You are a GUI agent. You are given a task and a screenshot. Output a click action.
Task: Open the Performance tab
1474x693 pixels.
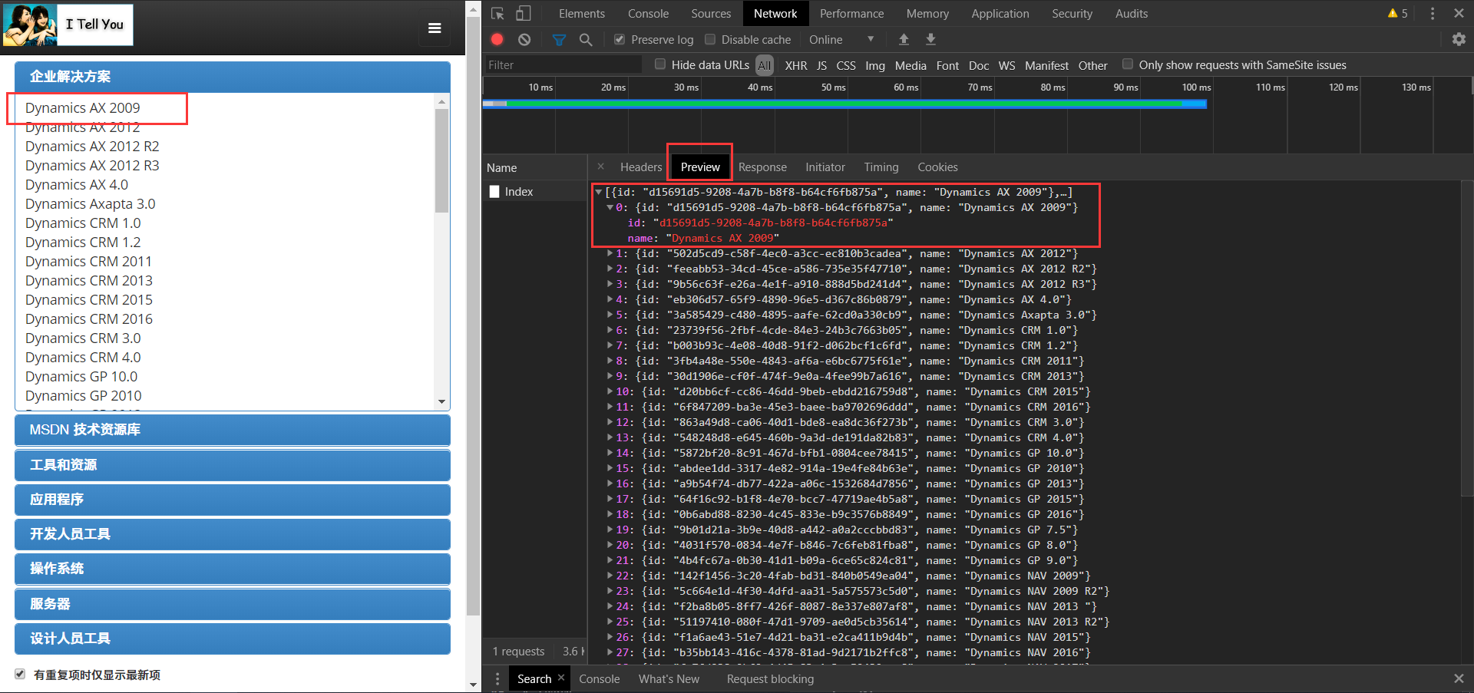(851, 13)
